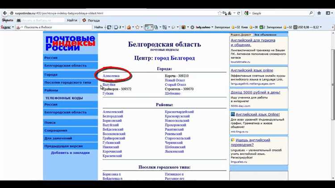
Task: Click the Webalta toolbar logo
Action: coord(8,20)
